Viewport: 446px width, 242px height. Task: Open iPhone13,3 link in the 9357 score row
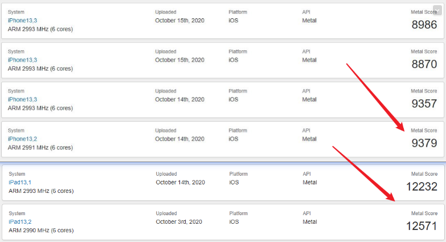click(22, 99)
